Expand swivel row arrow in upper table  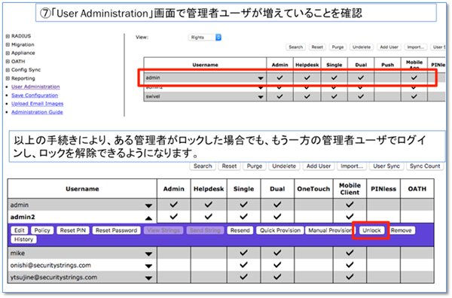click(x=261, y=97)
